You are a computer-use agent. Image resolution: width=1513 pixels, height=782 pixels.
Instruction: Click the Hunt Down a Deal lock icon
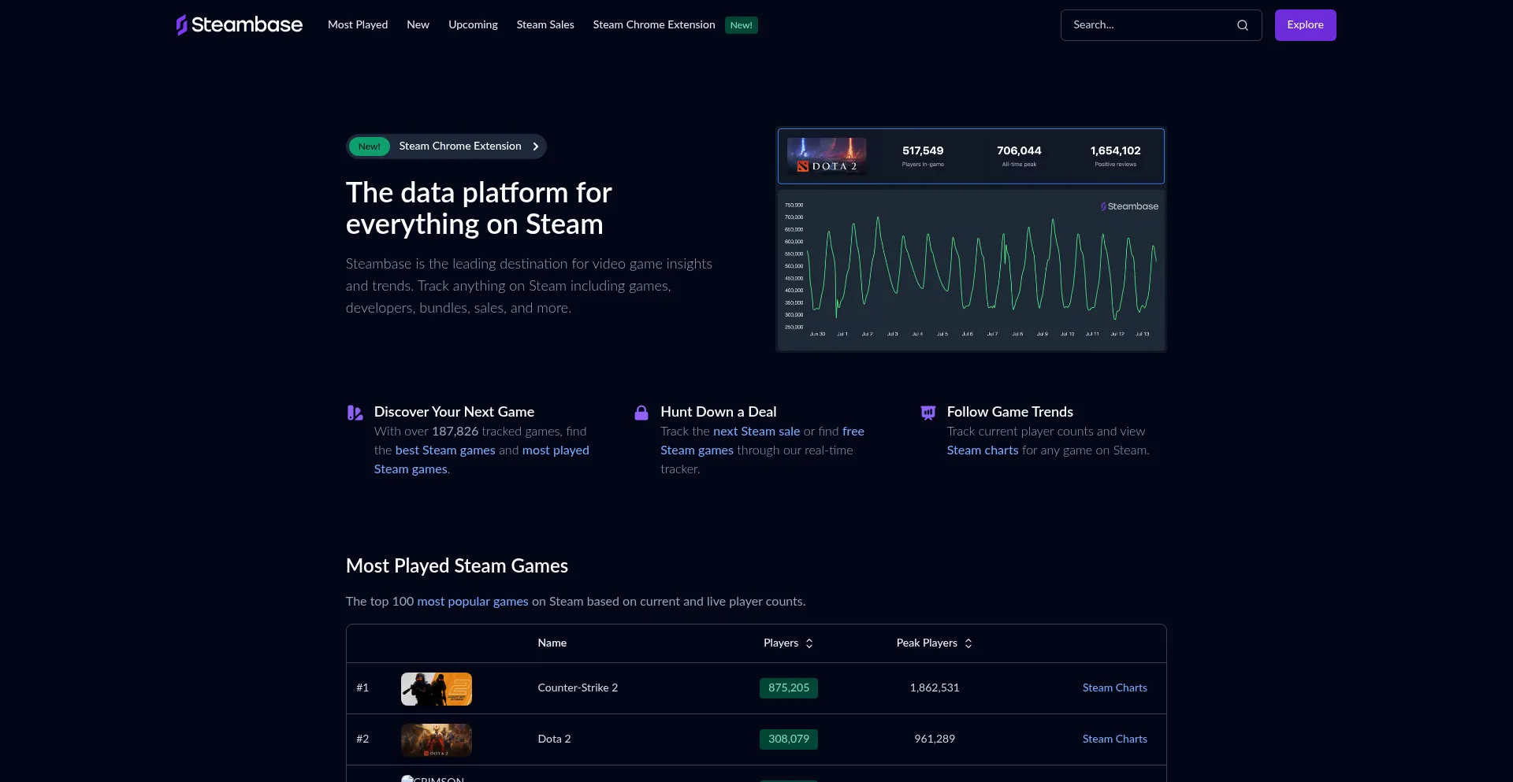641,413
